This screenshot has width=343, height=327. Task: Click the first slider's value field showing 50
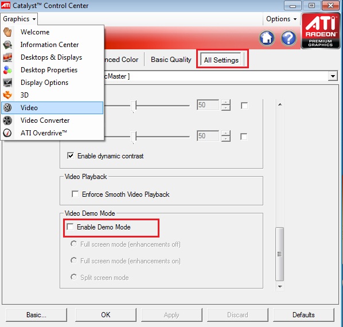pos(208,105)
